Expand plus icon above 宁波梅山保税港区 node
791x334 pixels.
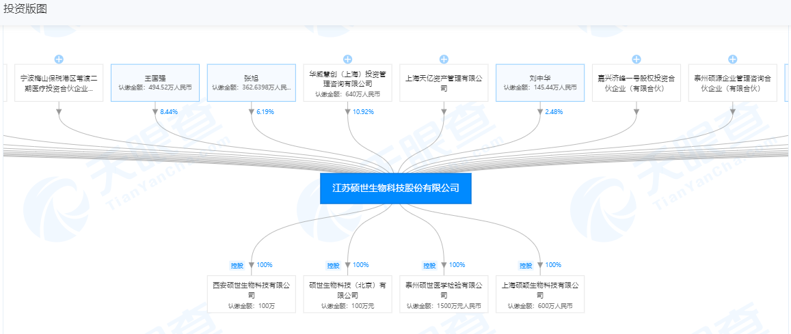(x=59, y=59)
